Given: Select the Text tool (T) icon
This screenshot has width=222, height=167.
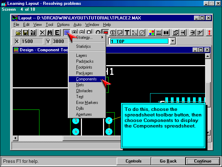Looking at the screenshot, I should click(x=127, y=33).
